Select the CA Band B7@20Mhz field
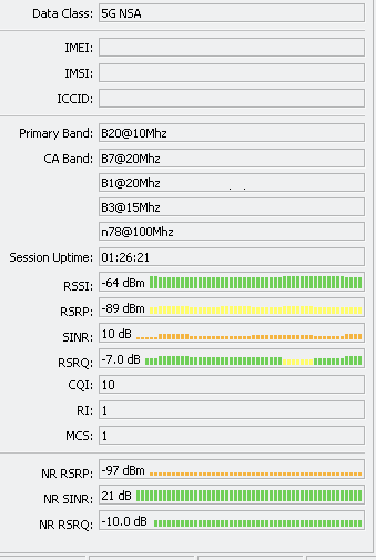 [x=231, y=159]
